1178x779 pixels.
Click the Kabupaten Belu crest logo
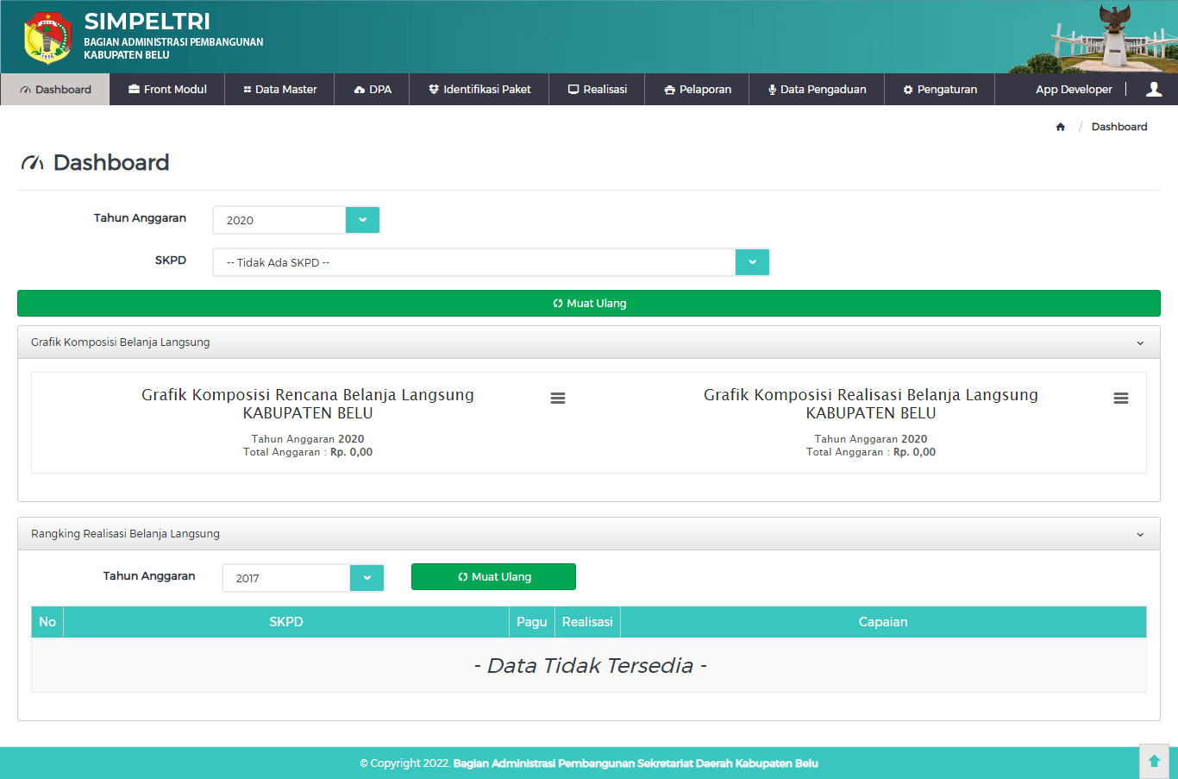click(47, 37)
